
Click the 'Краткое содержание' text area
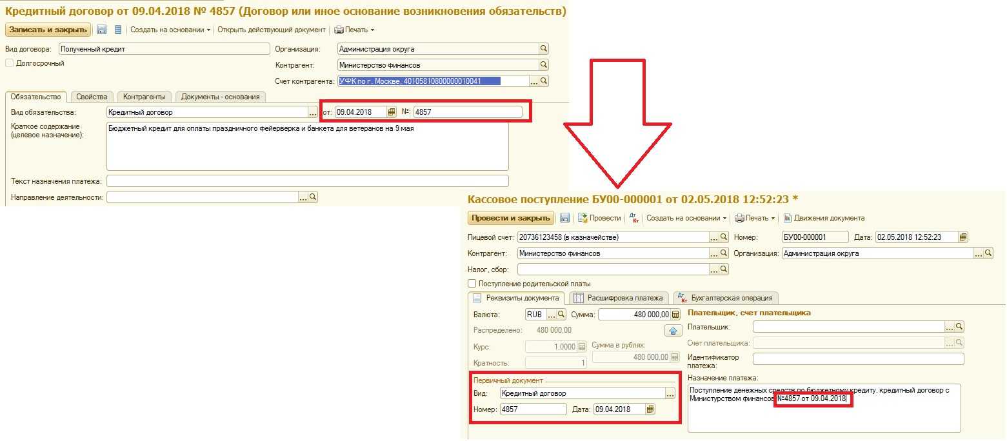308,146
